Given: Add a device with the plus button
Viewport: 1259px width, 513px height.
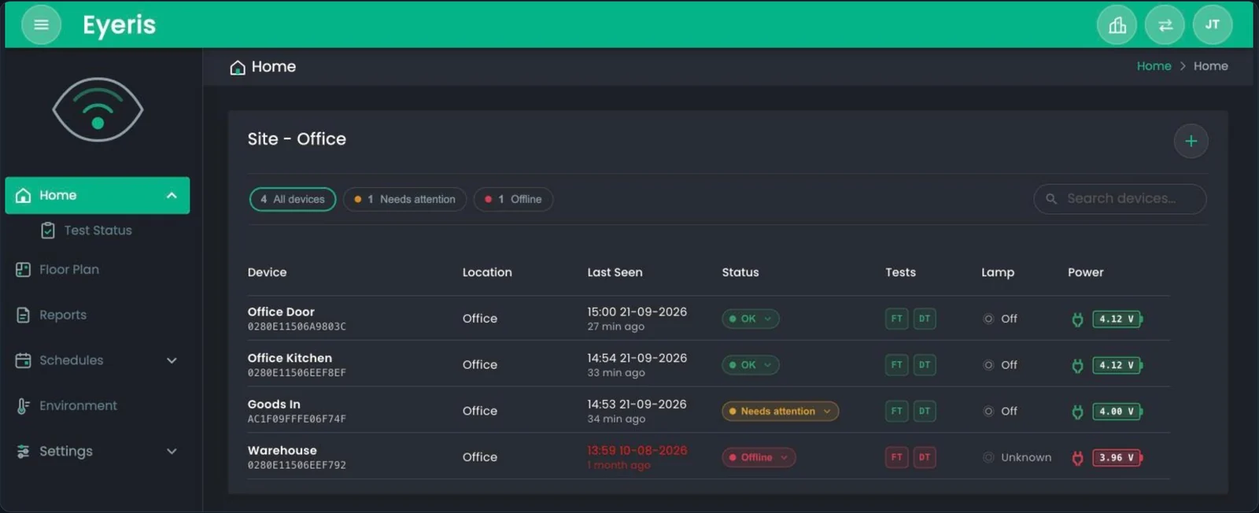Looking at the screenshot, I should pyautogui.click(x=1191, y=141).
